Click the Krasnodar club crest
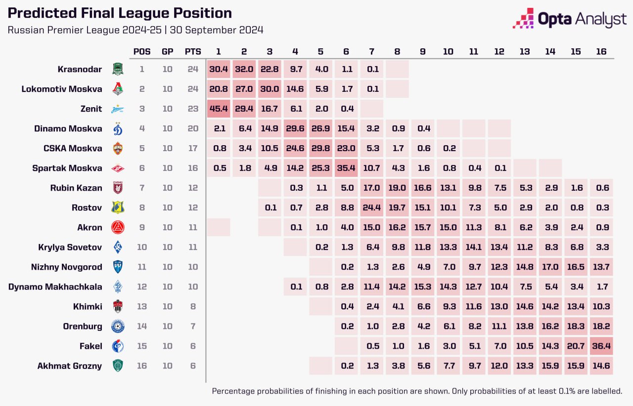This screenshot has height=406, width=633. click(118, 69)
